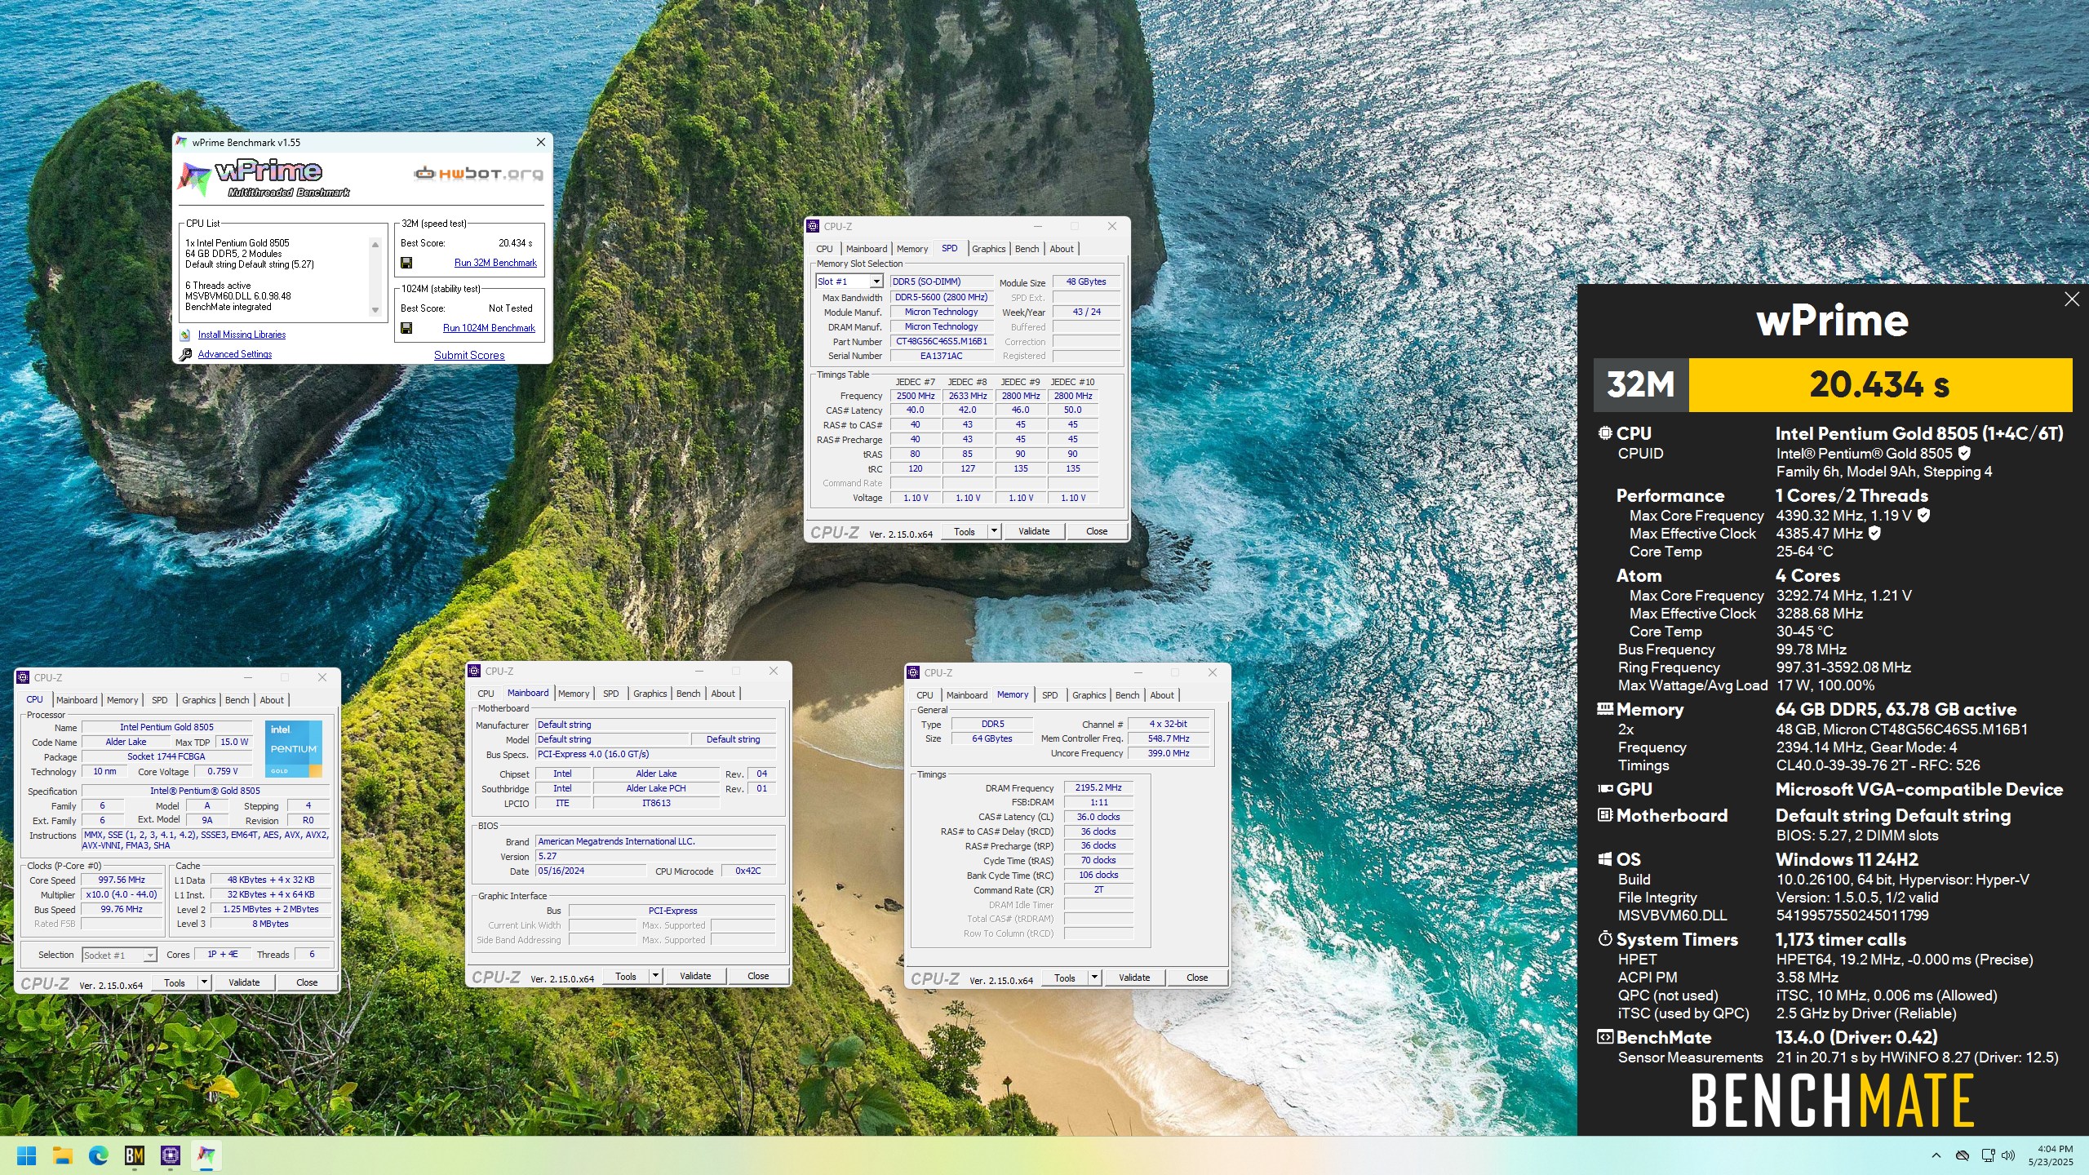This screenshot has width=2089, height=1175.
Task: Click Core Speed 997.56 MHz value
Action: click(122, 880)
